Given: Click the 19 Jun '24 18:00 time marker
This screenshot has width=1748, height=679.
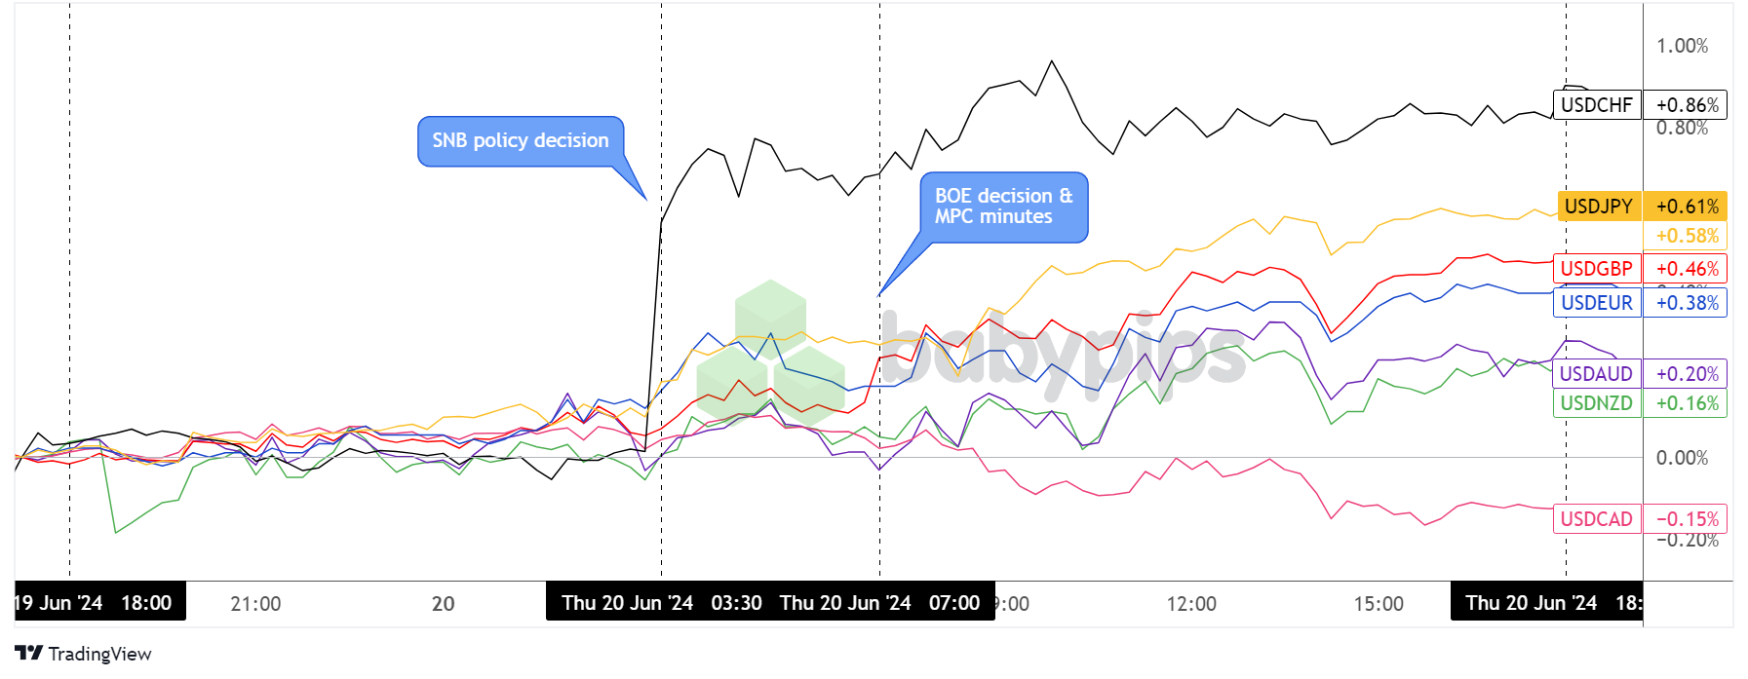Looking at the screenshot, I should click(97, 603).
